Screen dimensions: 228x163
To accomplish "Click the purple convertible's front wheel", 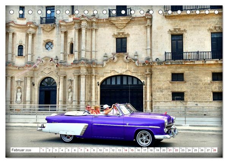I will 144,138.
